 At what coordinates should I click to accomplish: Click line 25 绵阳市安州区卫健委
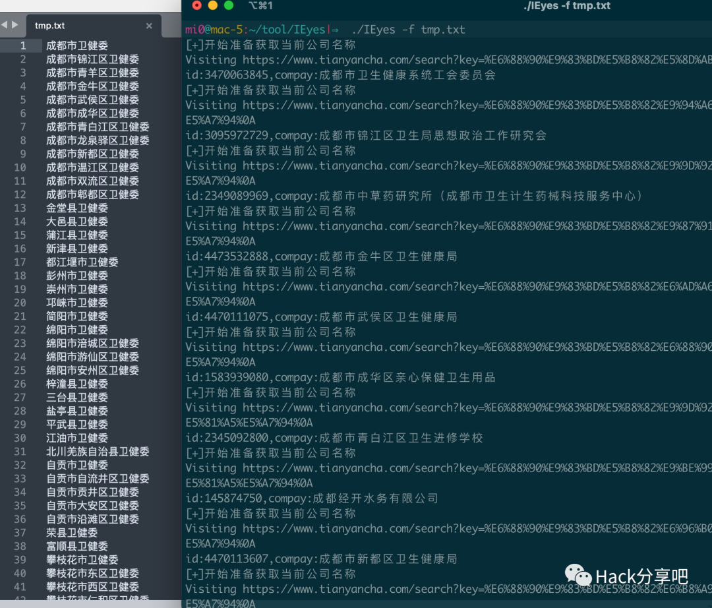92,371
